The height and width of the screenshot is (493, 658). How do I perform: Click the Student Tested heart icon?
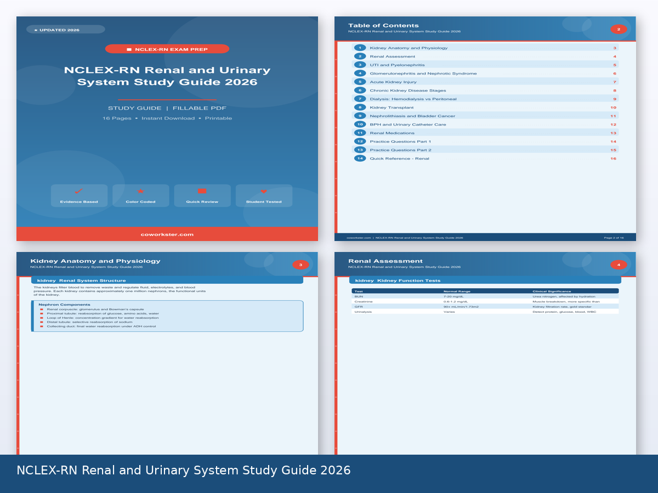point(264,191)
